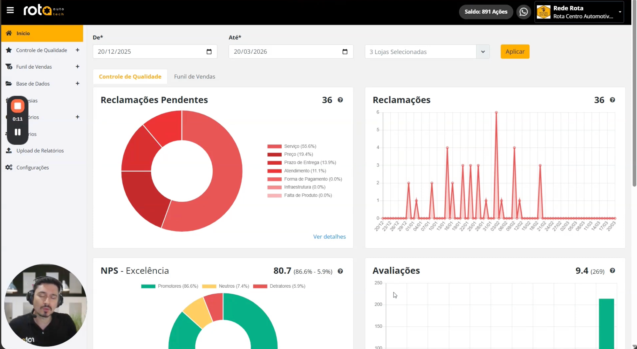Toggle the Infraestrutura legend item
This screenshot has width=637, height=349.
297,187
